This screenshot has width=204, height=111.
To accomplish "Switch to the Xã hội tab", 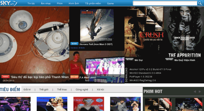I will click(x=100, y=89).
